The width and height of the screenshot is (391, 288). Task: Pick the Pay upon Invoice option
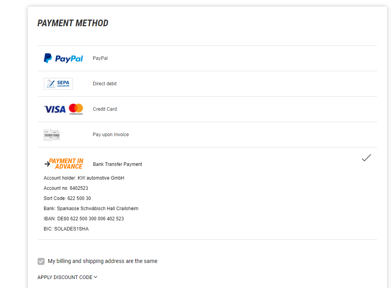point(111,135)
